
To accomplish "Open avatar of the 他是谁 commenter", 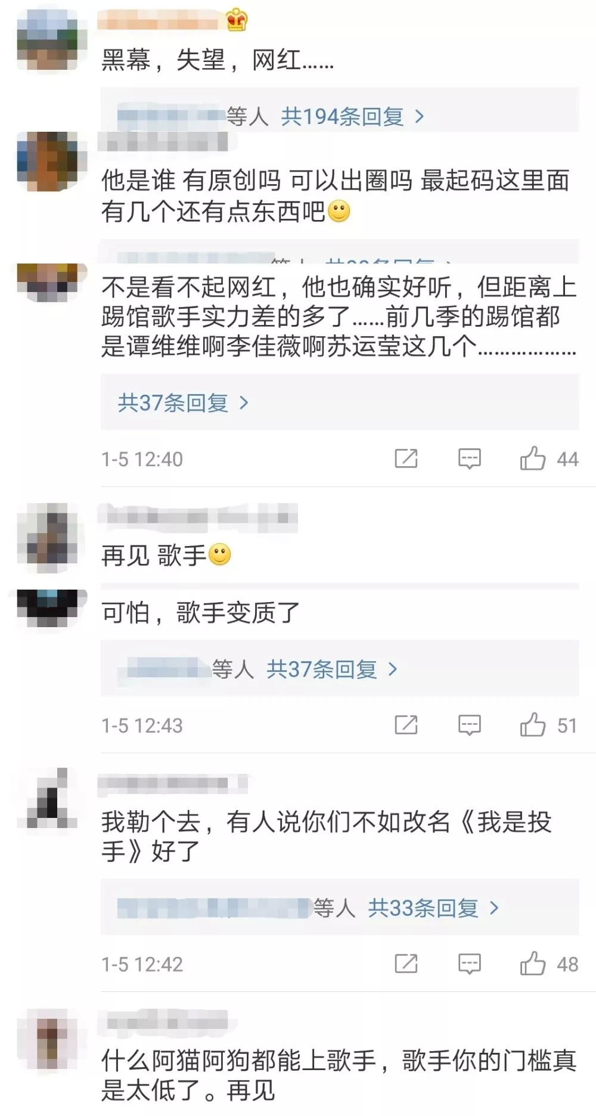I will click(x=48, y=161).
